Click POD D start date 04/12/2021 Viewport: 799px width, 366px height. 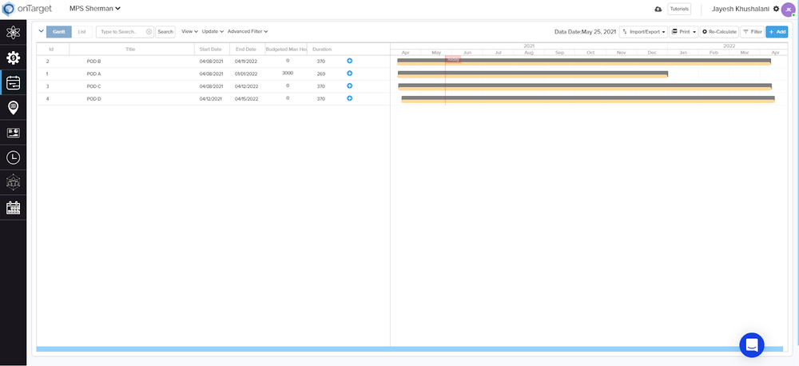[x=211, y=99]
